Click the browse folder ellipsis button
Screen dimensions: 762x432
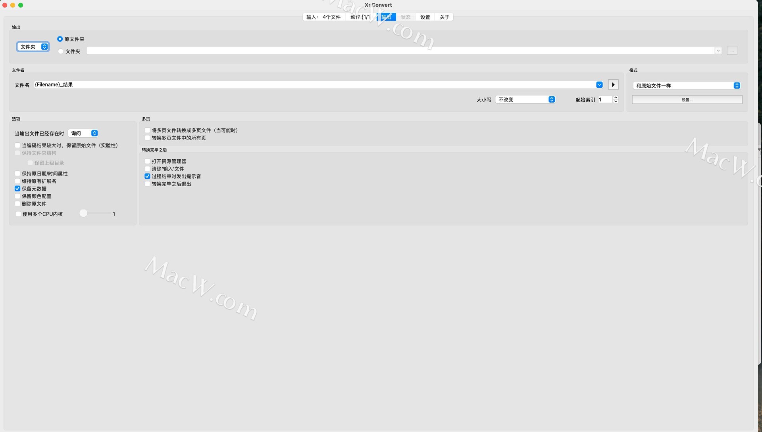pyautogui.click(x=732, y=51)
